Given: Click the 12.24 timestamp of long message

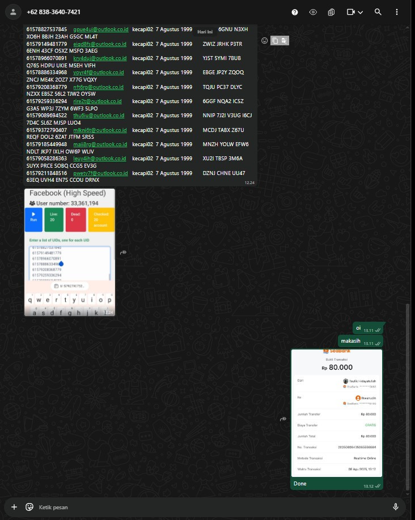Looking at the screenshot, I should tap(249, 183).
